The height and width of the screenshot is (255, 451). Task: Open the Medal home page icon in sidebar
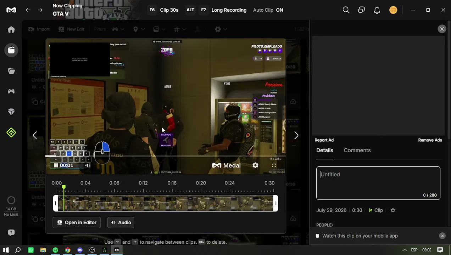click(11, 30)
